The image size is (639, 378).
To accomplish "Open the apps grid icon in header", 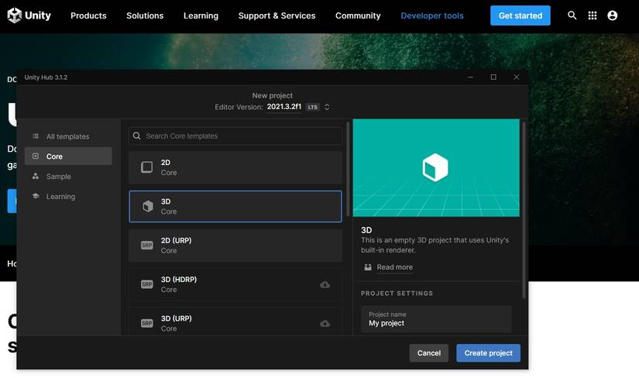I will 592,15.
